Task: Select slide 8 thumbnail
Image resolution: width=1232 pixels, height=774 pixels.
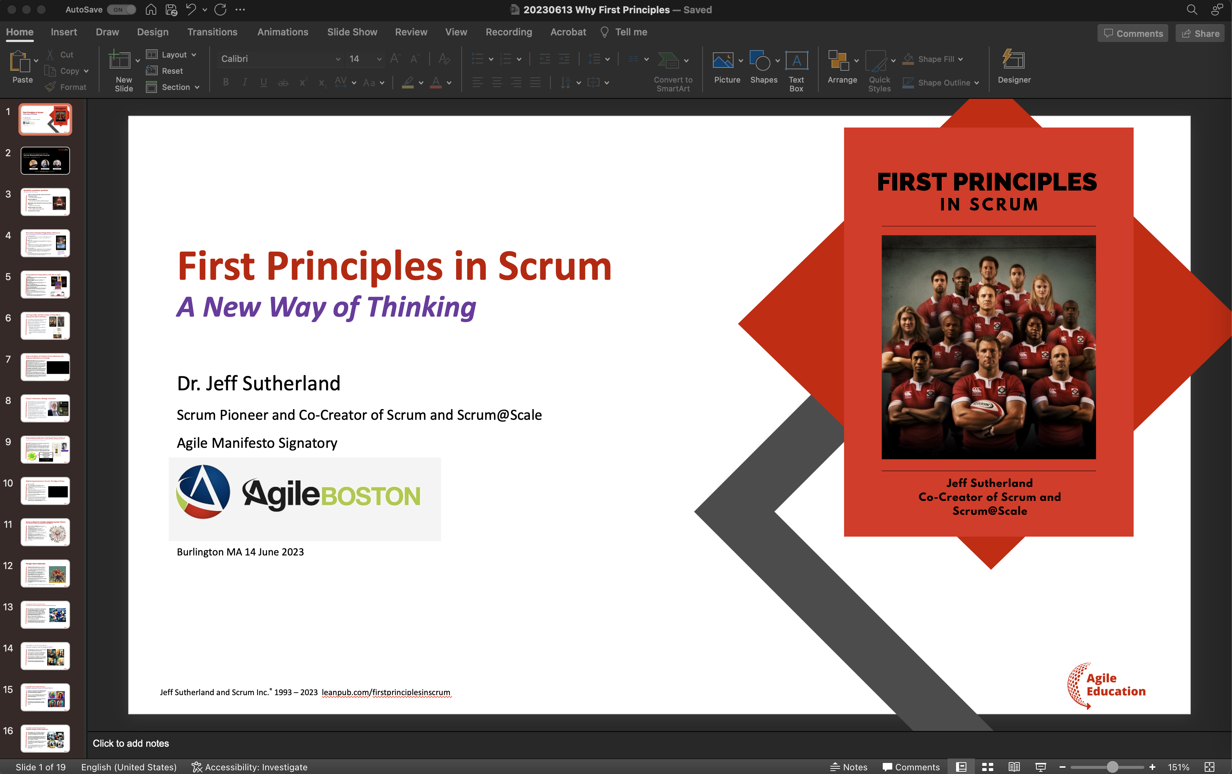Action: click(x=45, y=408)
